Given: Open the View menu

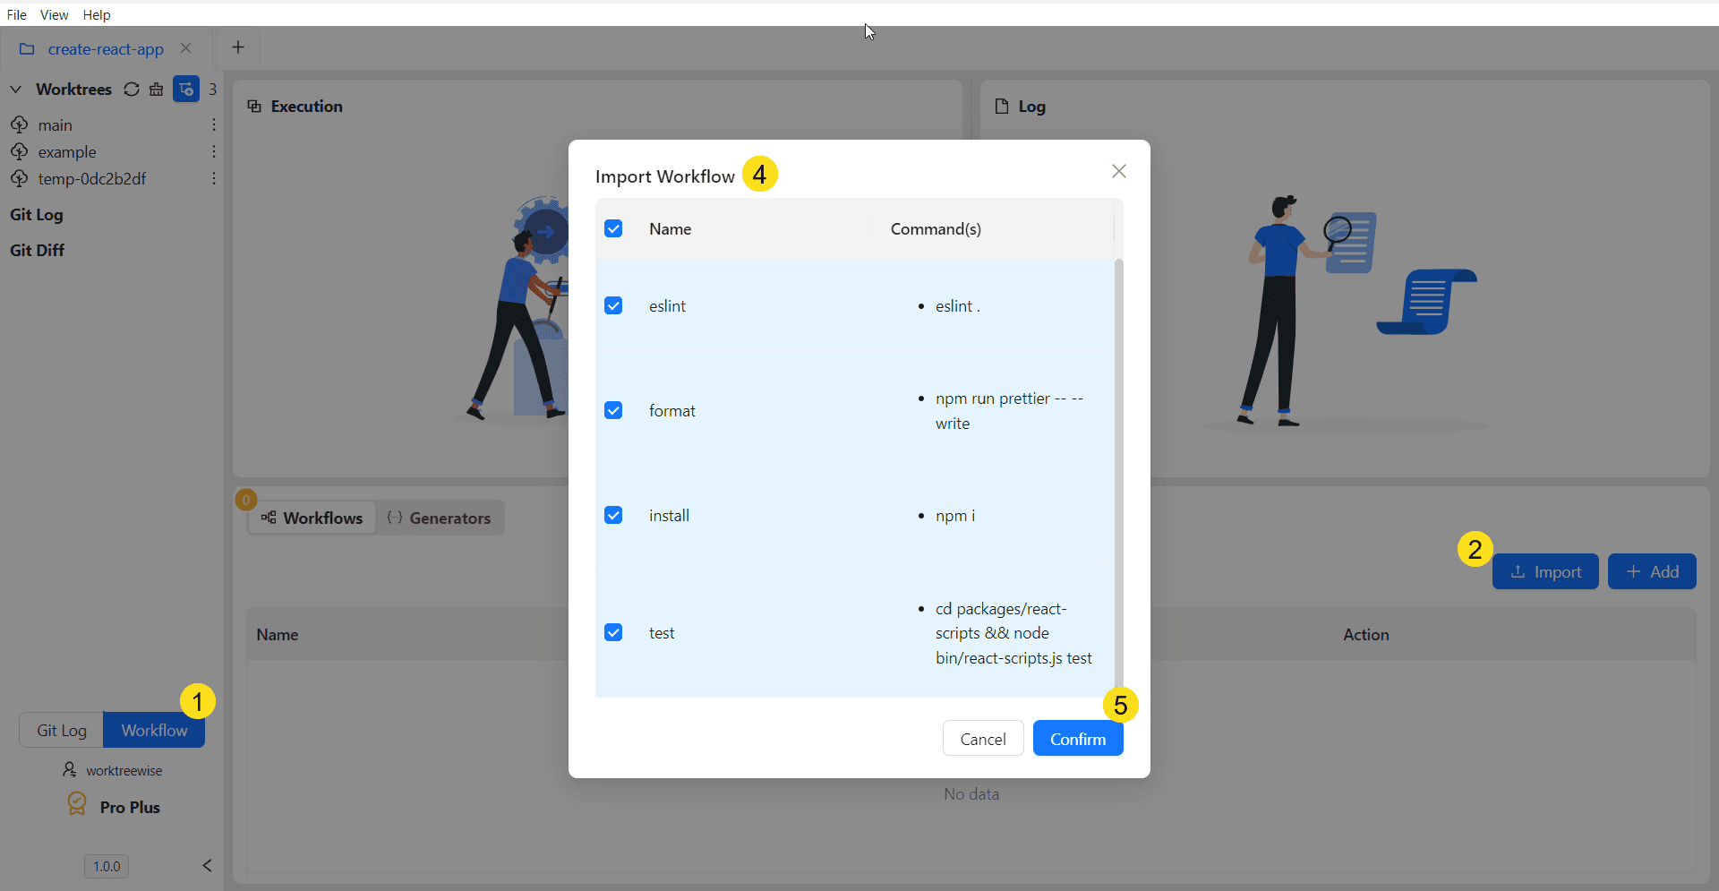Looking at the screenshot, I should [x=54, y=14].
